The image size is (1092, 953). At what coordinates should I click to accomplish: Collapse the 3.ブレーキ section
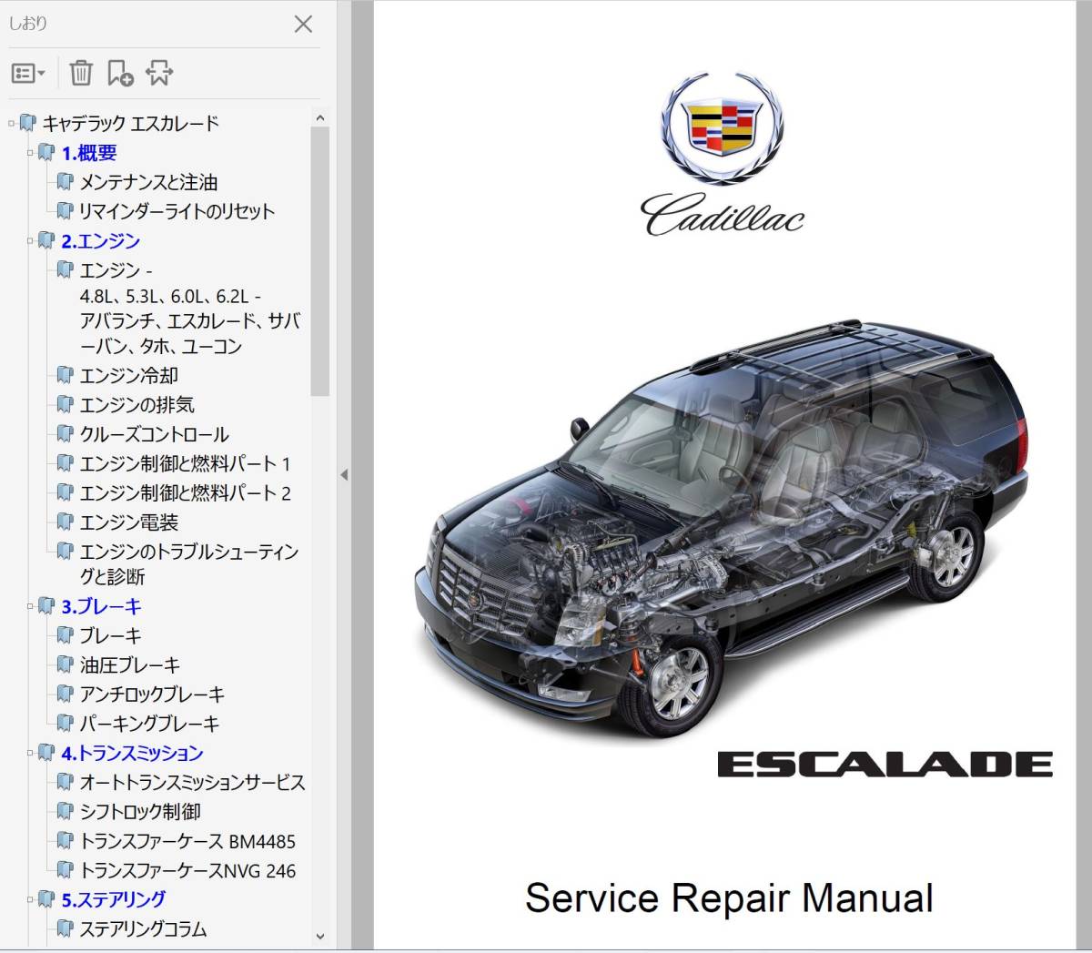click(x=30, y=605)
